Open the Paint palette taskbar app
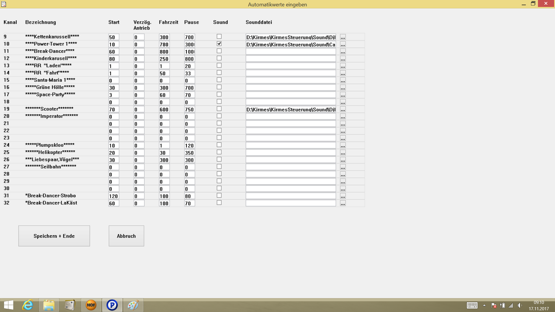 [133, 305]
